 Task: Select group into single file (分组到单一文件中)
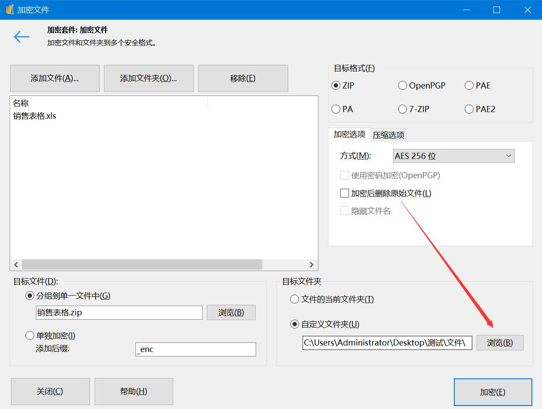pos(68,296)
